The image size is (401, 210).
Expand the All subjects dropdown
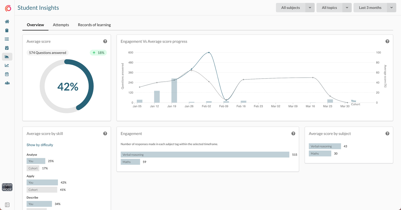[295, 8]
